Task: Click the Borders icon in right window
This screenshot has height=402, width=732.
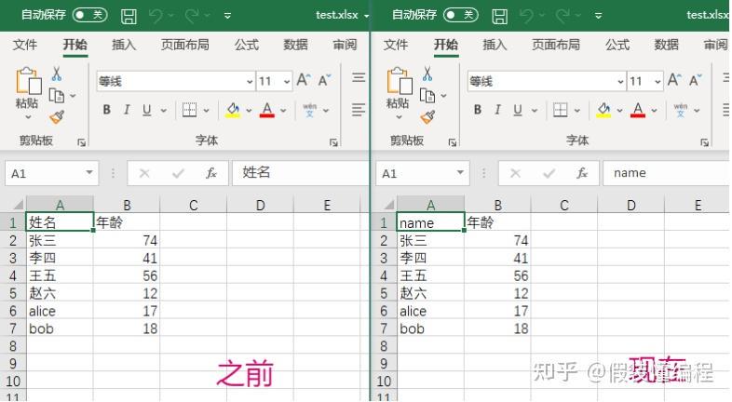Action: [x=561, y=110]
